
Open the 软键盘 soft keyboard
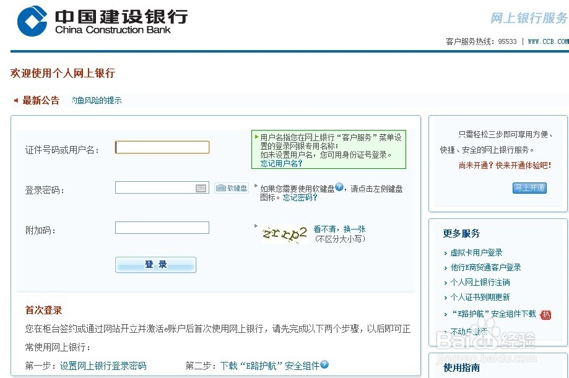pos(231,188)
